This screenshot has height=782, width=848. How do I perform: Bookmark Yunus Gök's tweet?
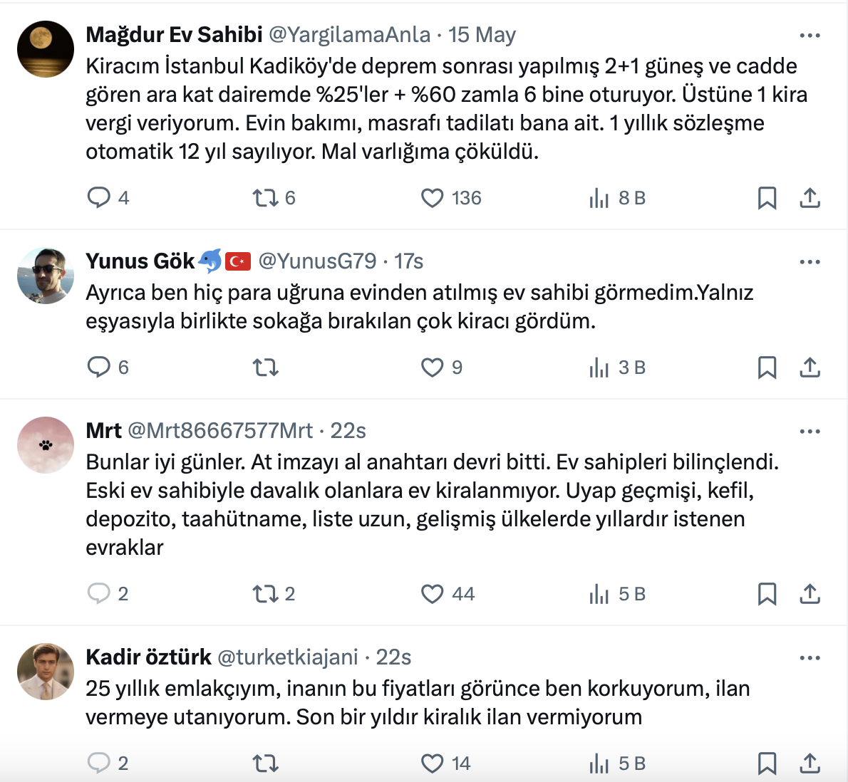pos(767,367)
